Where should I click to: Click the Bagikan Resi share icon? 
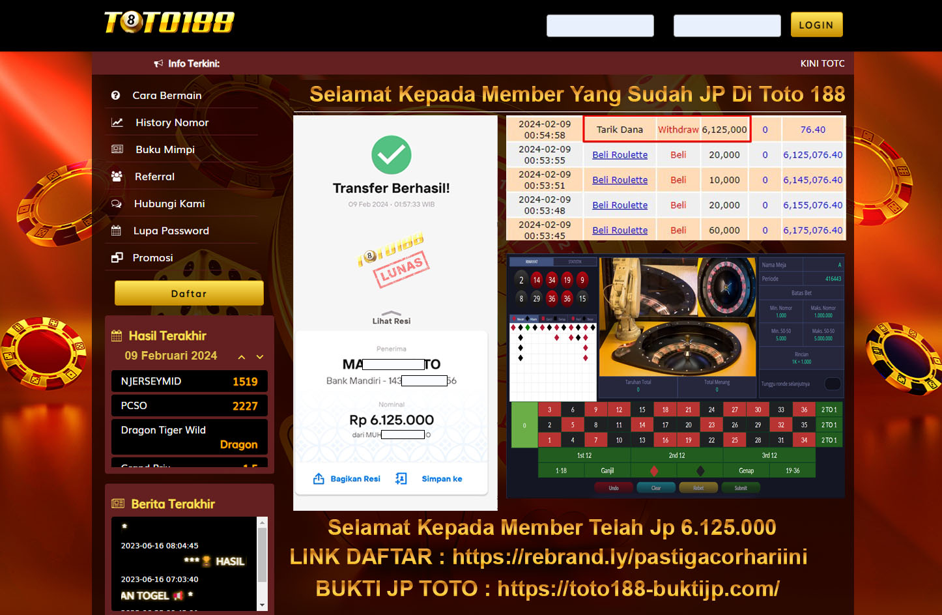coord(319,479)
